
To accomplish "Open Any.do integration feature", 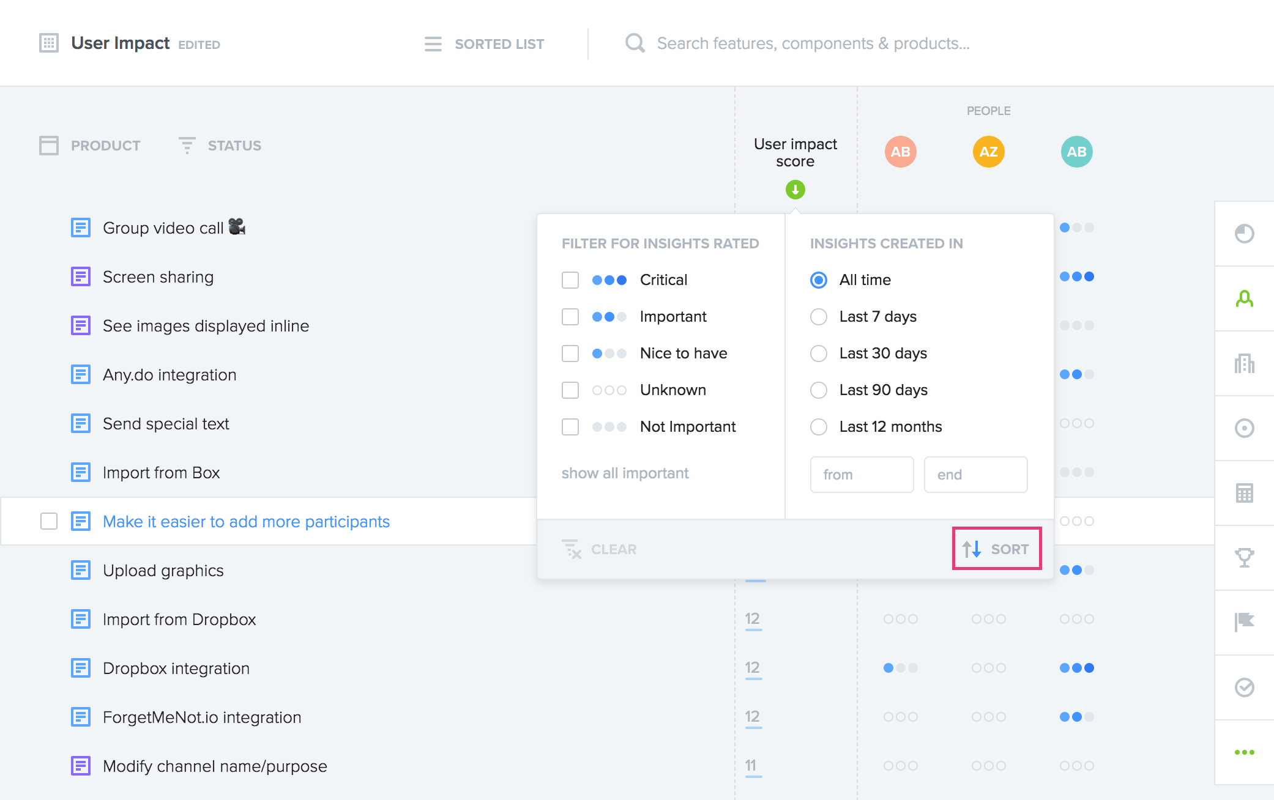I will tap(169, 375).
